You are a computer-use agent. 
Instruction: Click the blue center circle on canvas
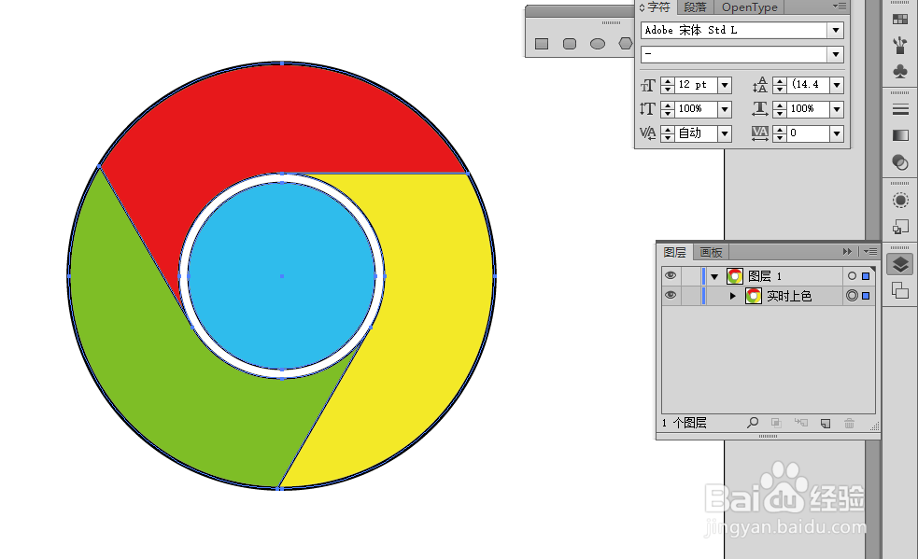pos(282,275)
